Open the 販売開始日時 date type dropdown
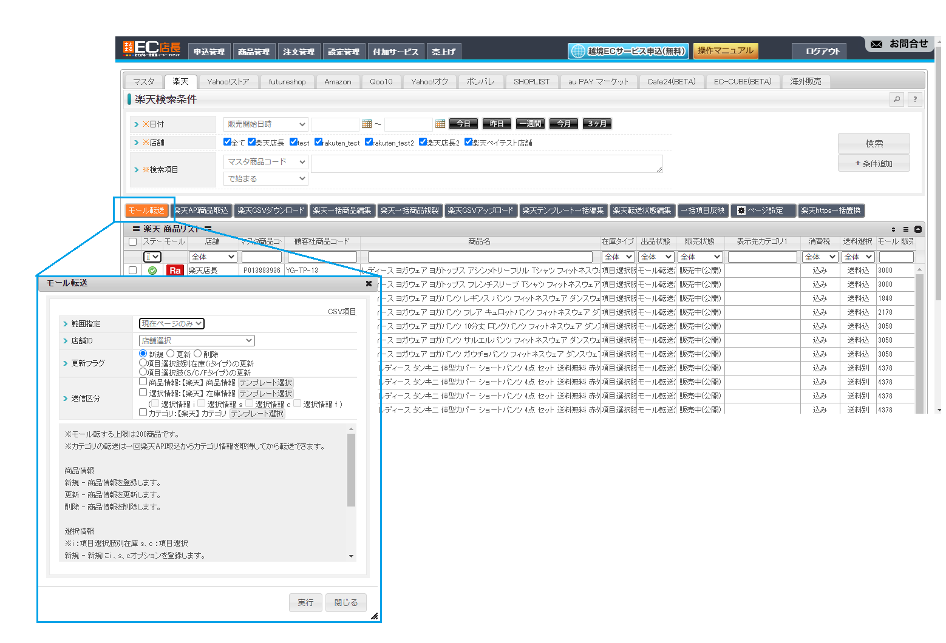946x643 pixels. pos(266,124)
